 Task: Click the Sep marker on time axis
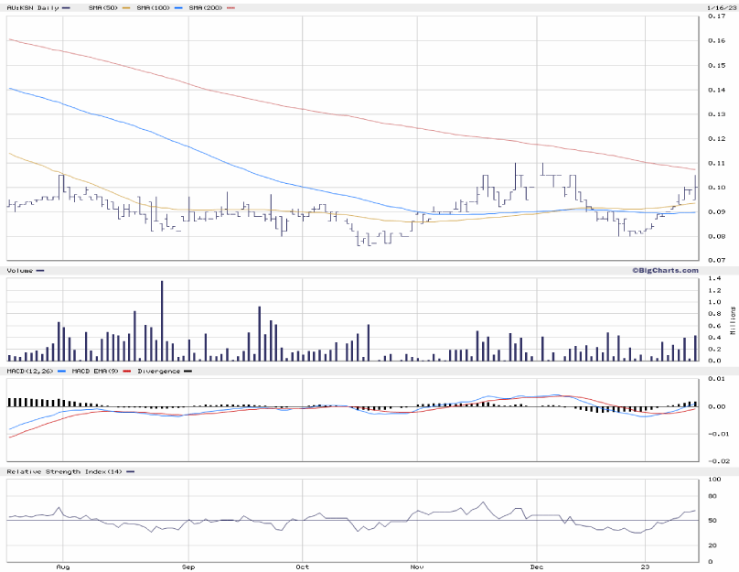[187, 567]
